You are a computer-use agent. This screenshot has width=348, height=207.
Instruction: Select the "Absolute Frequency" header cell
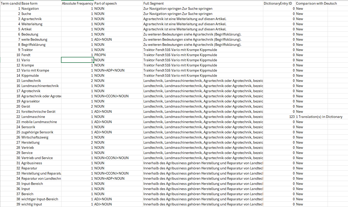point(77,3)
